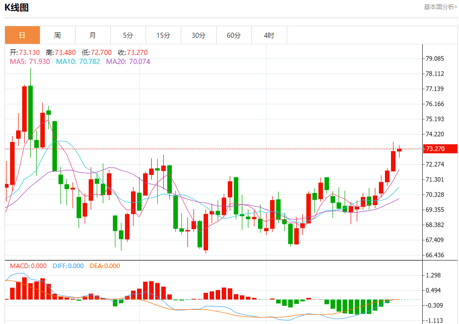Click the MA20: 70.074 indicator value
The width and height of the screenshot is (459, 324).
pos(128,61)
